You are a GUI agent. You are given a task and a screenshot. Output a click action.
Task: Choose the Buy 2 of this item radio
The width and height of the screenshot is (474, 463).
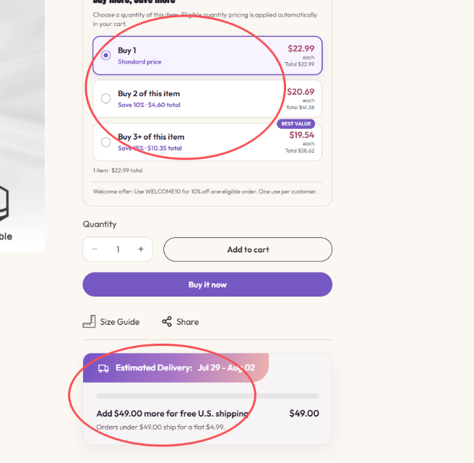point(105,98)
